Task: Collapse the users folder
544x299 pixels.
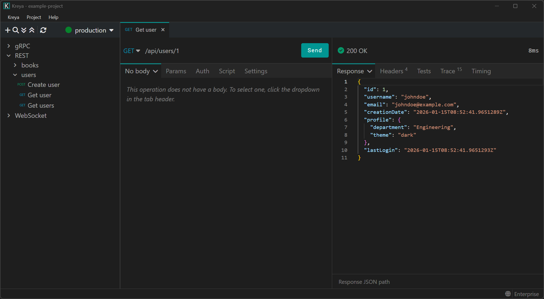Action: [15, 75]
